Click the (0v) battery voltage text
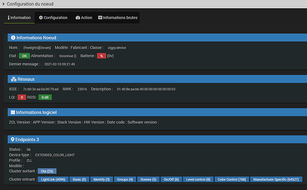The height and width of the screenshot is (190, 307). [110, 56]
